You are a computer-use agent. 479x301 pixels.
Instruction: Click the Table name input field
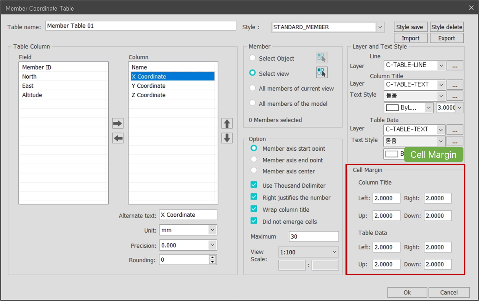point(141,26)
